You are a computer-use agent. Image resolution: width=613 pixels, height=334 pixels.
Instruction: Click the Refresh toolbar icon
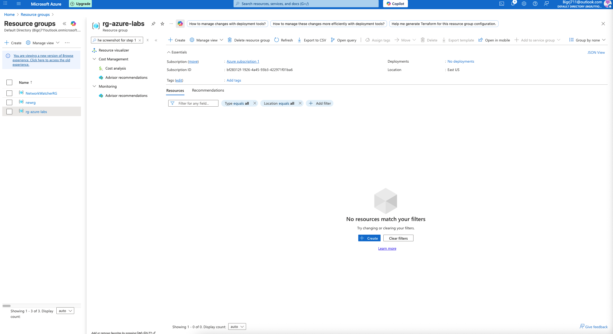pos(277,40)
